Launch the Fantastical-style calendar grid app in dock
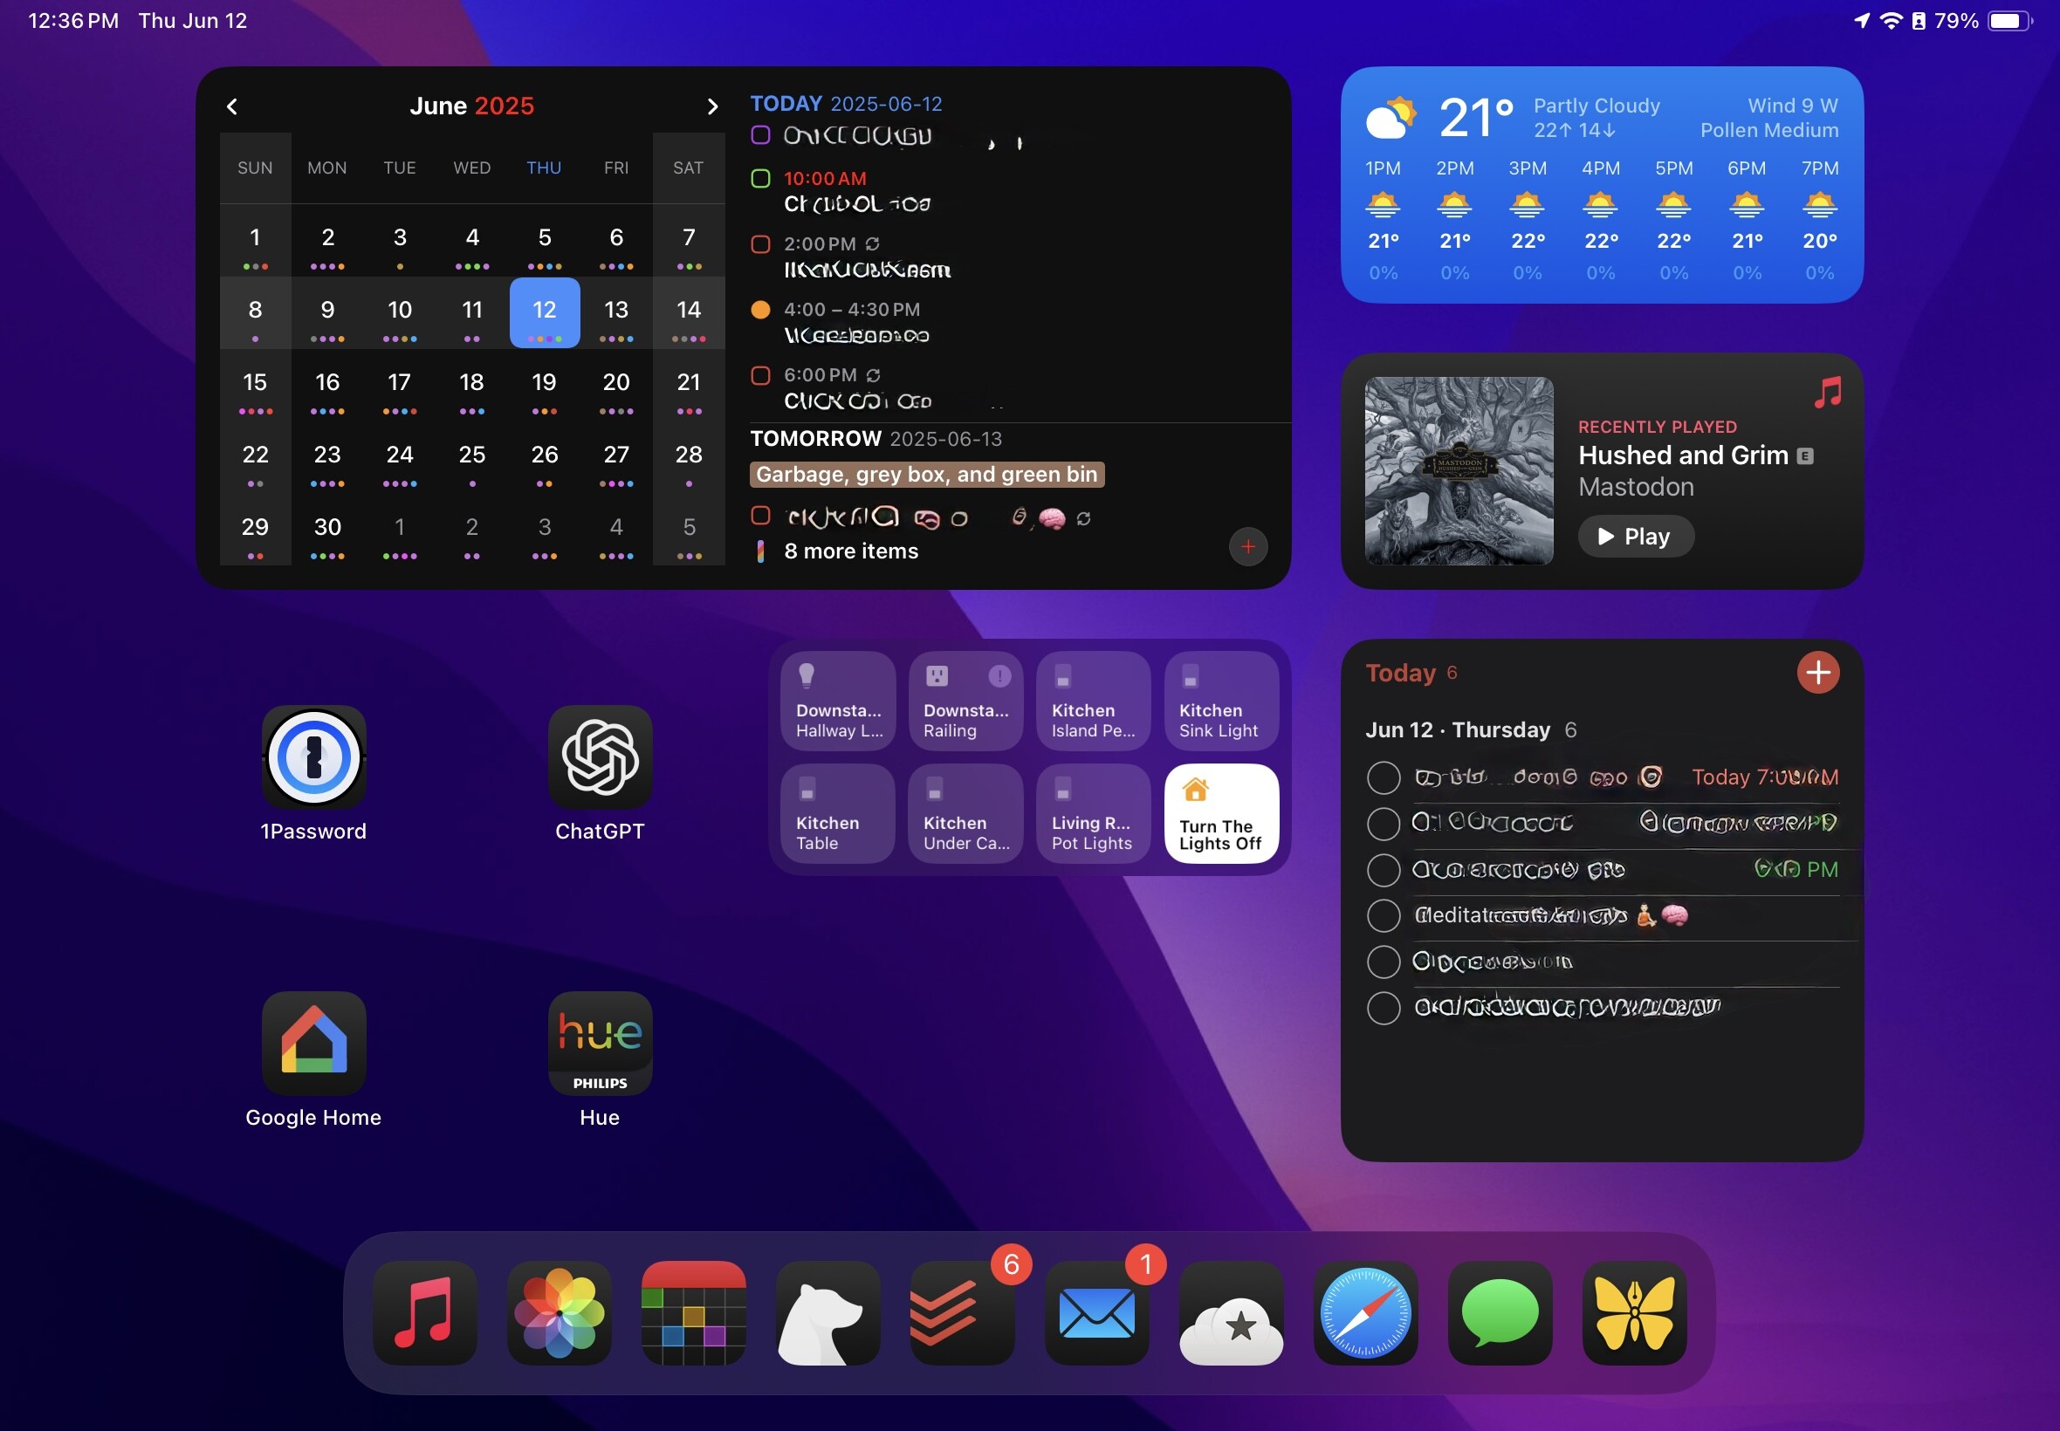The height and width of the screenshot is (1431, 2060). pyautogui.click(x=694, y=1312)
